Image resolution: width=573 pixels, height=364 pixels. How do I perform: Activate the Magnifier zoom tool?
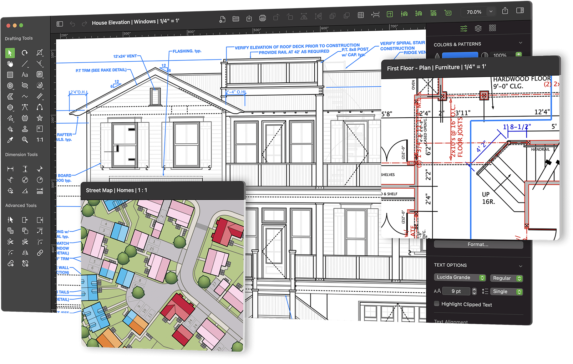coord(25,140)
